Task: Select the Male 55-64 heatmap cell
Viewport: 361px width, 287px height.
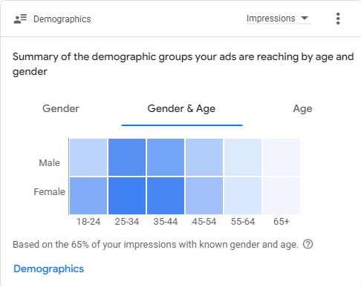Action: click(x=243, y=157)
